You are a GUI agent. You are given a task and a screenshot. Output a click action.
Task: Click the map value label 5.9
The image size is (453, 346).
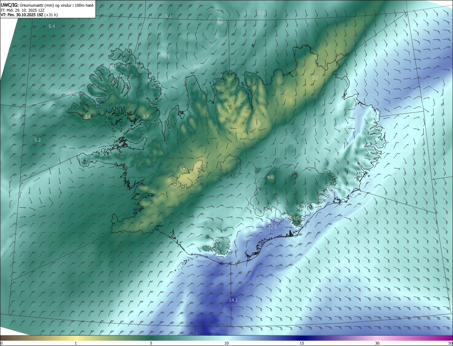point(218,246)
